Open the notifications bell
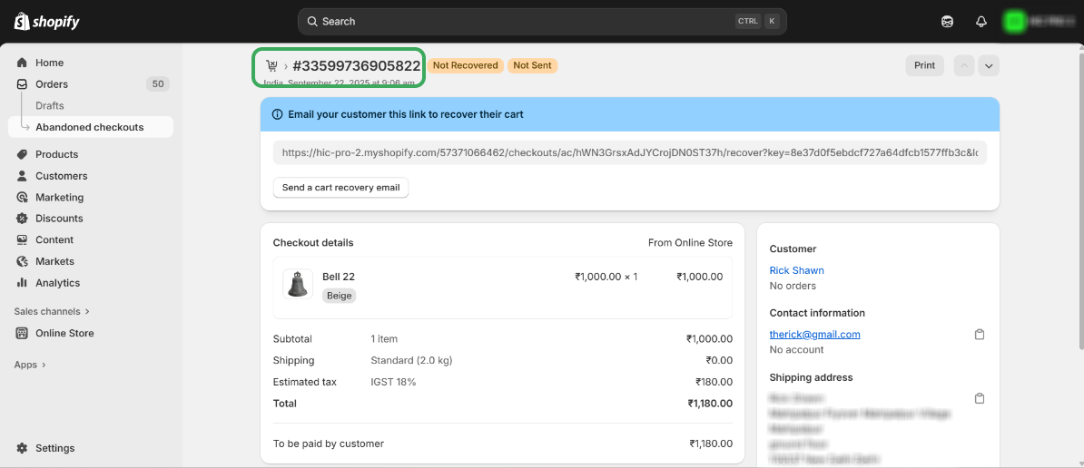Image resolution: width=1084 pixels, height=468 pixels. click(981, 22)
